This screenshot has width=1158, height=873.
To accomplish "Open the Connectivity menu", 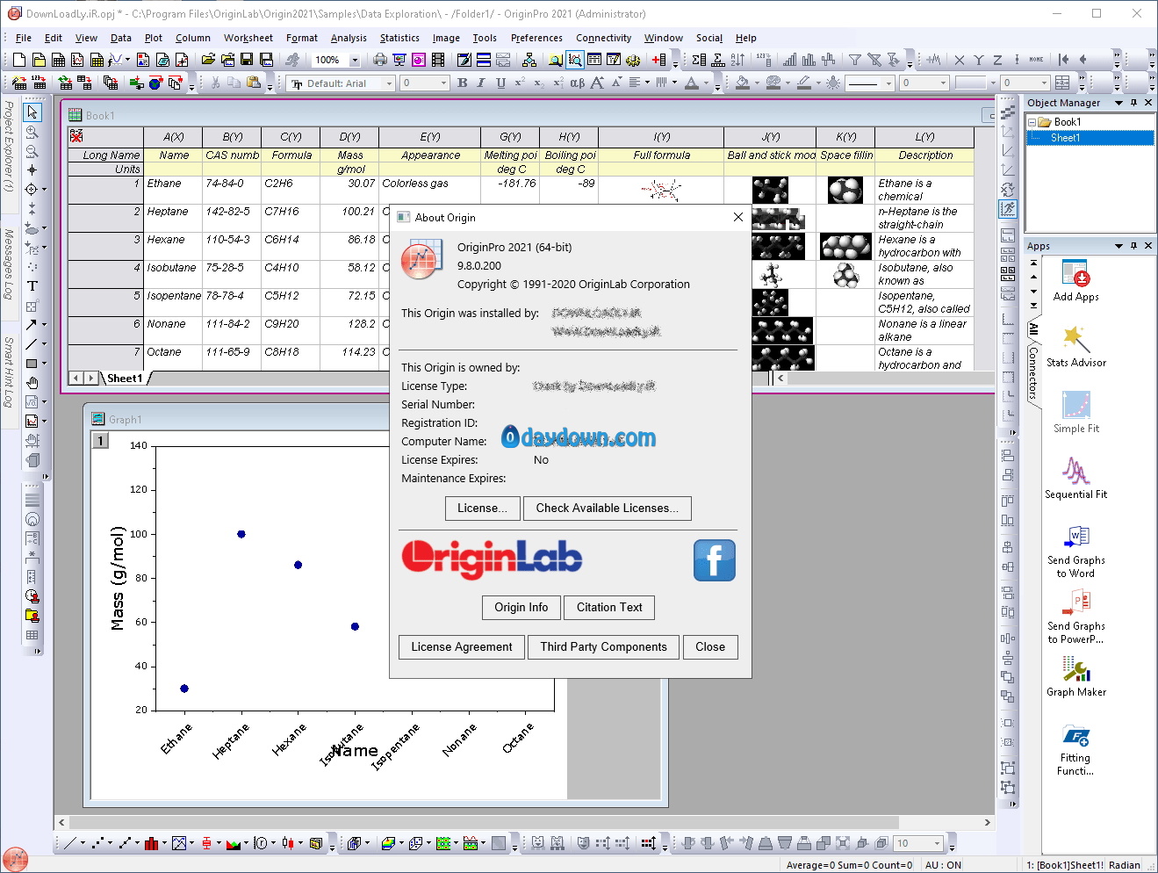I will (x=603, y=38).
